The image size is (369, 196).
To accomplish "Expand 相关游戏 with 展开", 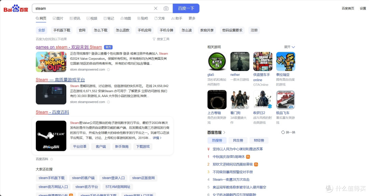I will pos(289,47).
